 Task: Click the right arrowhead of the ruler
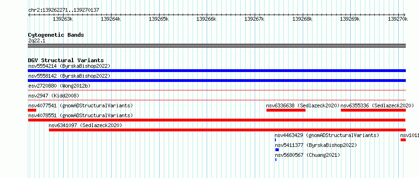tap(404, 15)
